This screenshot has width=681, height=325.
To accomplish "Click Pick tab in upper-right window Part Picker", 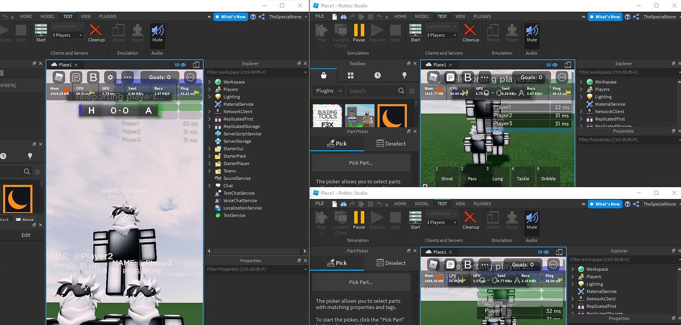I will 337,143.
